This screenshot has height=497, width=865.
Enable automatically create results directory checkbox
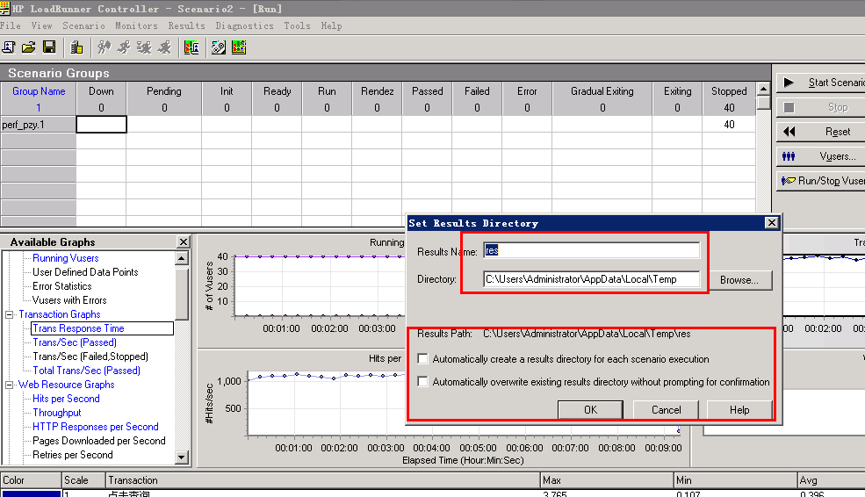pos(422,359)
